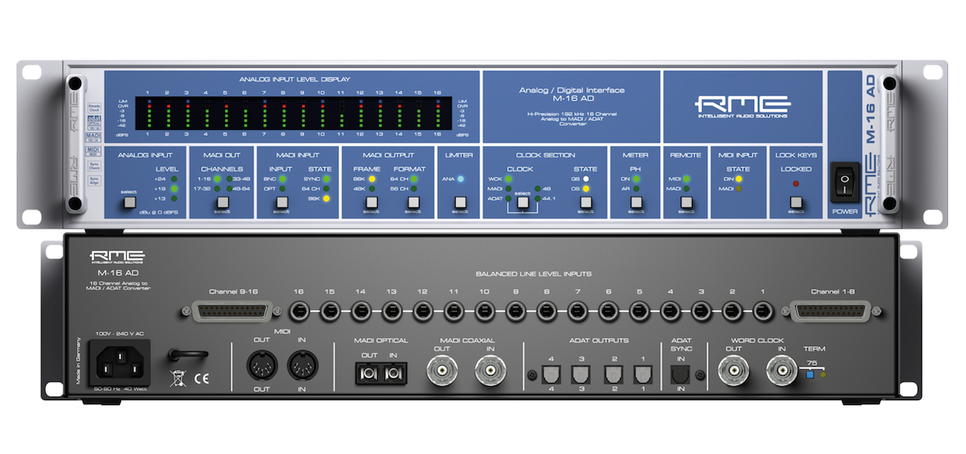Click the 33-48 channels LED

click(229, 179)
